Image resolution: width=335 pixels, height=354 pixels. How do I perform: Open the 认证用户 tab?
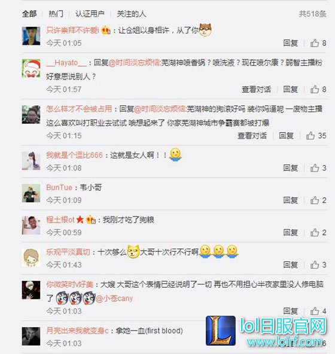90,14
